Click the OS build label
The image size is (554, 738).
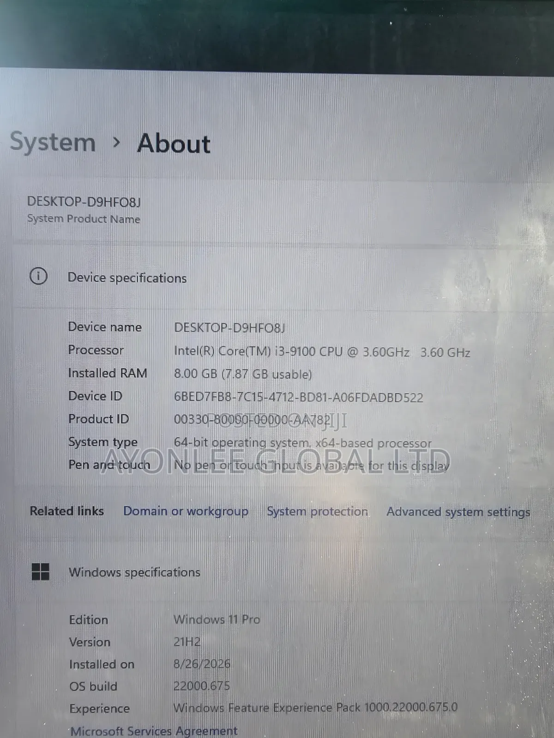coord(93,686)
